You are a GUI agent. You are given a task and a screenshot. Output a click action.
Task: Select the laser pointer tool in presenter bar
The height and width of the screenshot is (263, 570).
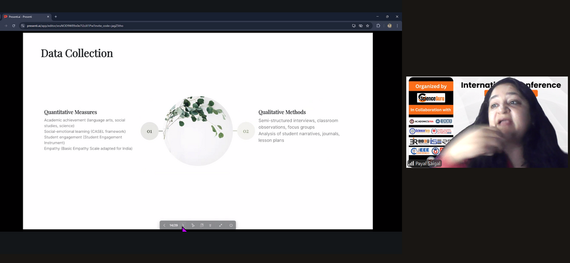click(x=193, y=225)
